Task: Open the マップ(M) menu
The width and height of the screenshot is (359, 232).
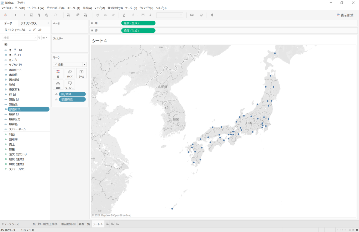Action: [x=100, y=8]
